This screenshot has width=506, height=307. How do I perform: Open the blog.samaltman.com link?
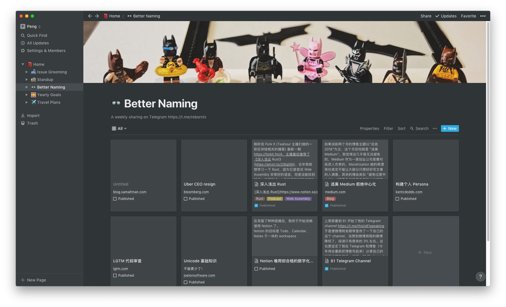[130, 192]
